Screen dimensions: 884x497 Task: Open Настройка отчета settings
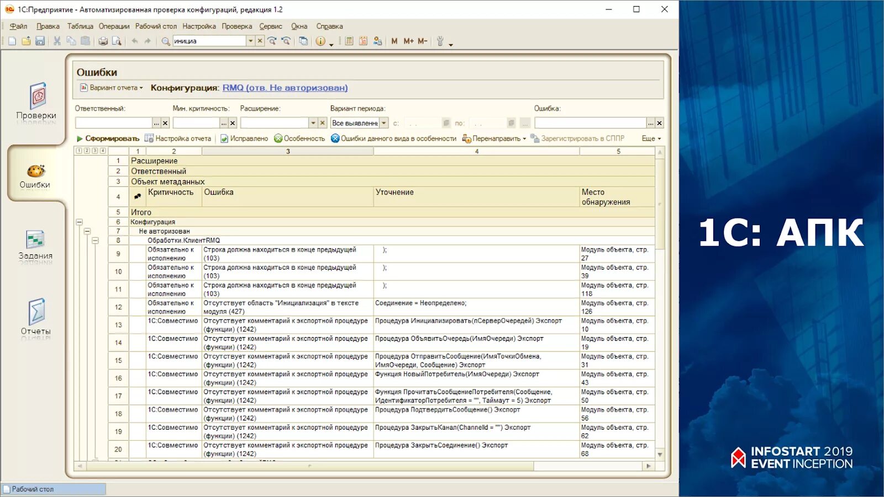click(x=178, y=138)
